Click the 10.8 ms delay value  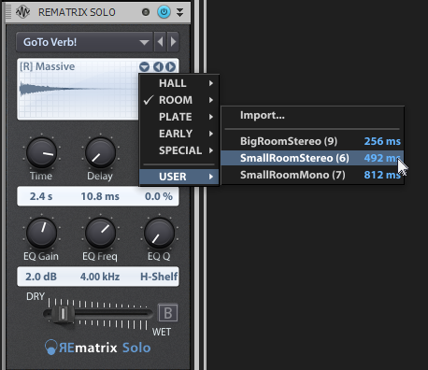(x=100, y=196)
